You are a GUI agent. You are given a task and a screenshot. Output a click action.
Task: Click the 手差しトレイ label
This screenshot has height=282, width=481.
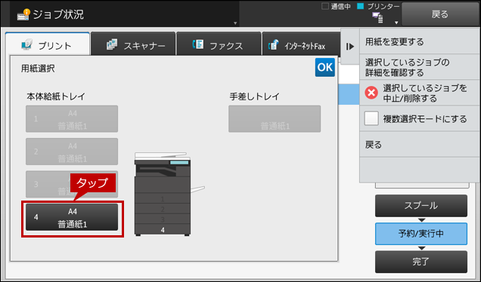255,97
